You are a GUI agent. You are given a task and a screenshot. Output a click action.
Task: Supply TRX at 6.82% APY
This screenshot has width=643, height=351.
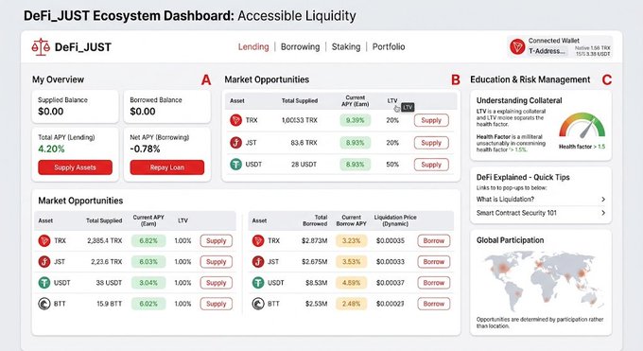point(217,241)
